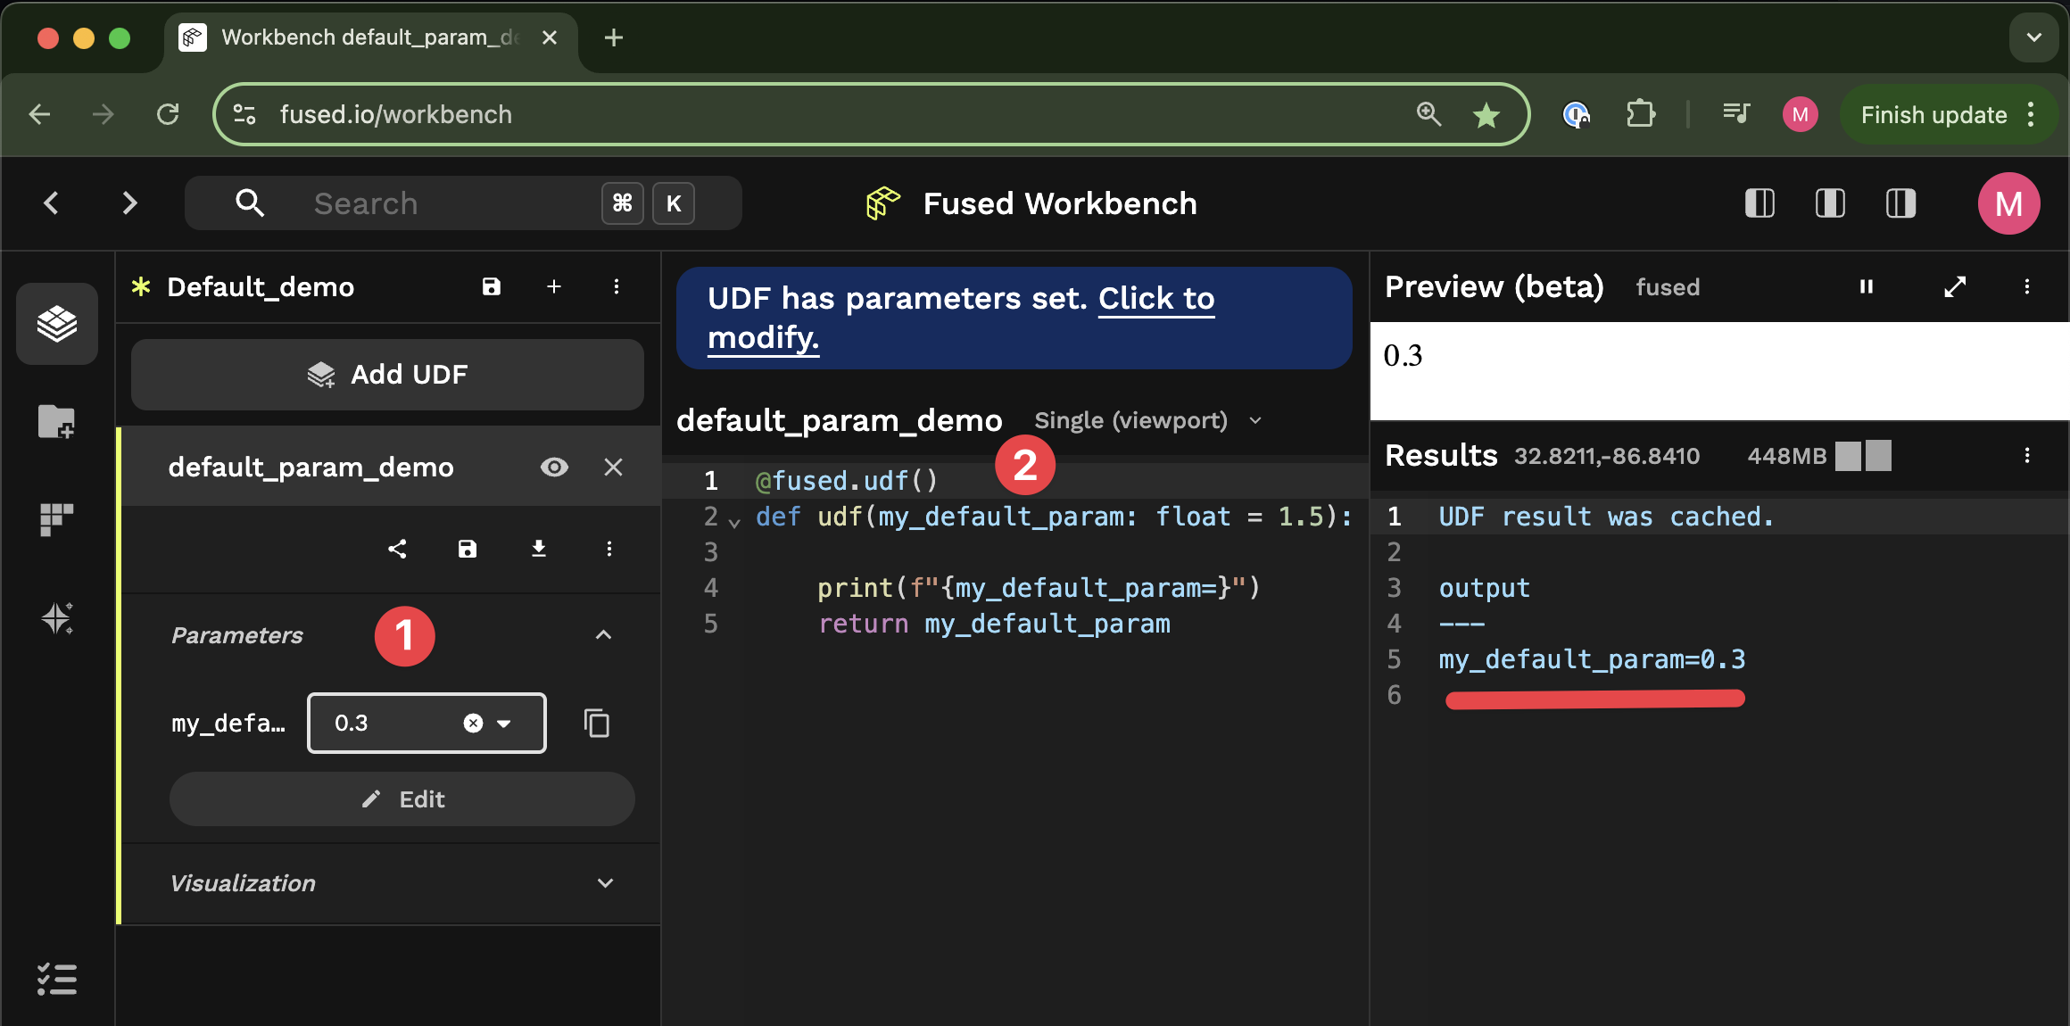Close the Workbench browser tab
Image resolution: width=2070 pixels, height=1026 pixels.
coord(550,37)
